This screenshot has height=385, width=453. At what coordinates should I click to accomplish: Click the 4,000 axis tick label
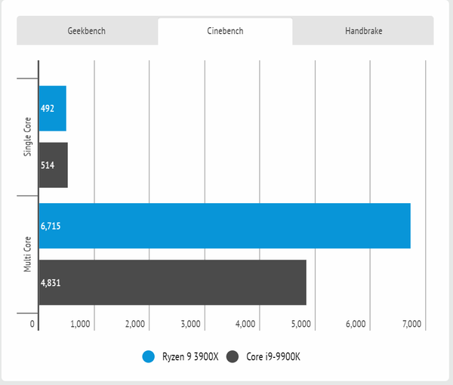(245, 324)
